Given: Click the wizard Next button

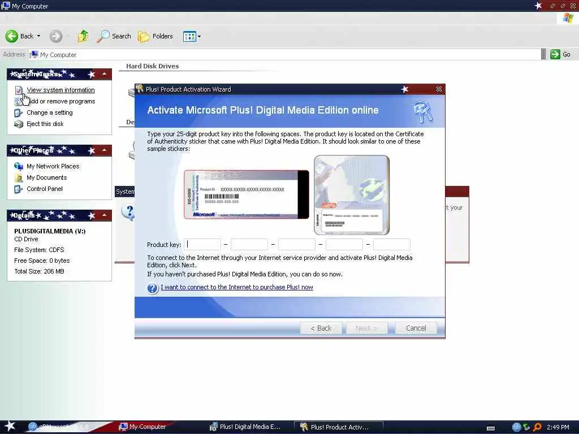Looking at the screenshot, I should [x=366, y=328].
